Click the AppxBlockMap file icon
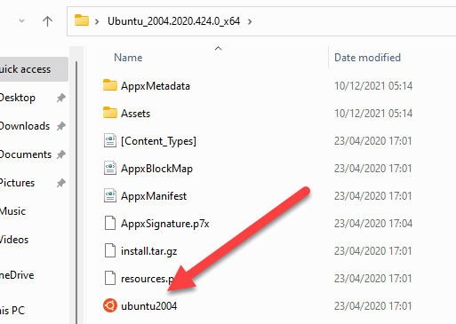This screenshot has height=324, width=456. [110, 168]
